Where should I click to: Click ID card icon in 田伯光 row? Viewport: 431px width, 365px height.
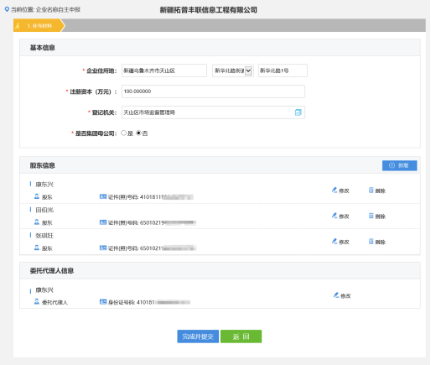click(x=103, y=222)
